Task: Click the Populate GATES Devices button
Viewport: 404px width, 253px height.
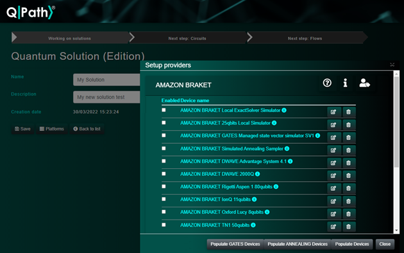Action: coord(235,244)
